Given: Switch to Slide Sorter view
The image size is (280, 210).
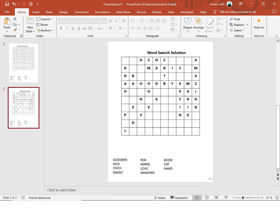Looking at the screenshot, I should coord(207,197).
